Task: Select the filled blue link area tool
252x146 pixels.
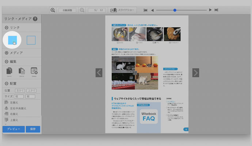Action: 12,40
